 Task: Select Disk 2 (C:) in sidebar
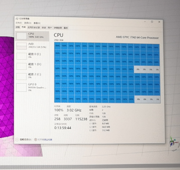(32, 76)
